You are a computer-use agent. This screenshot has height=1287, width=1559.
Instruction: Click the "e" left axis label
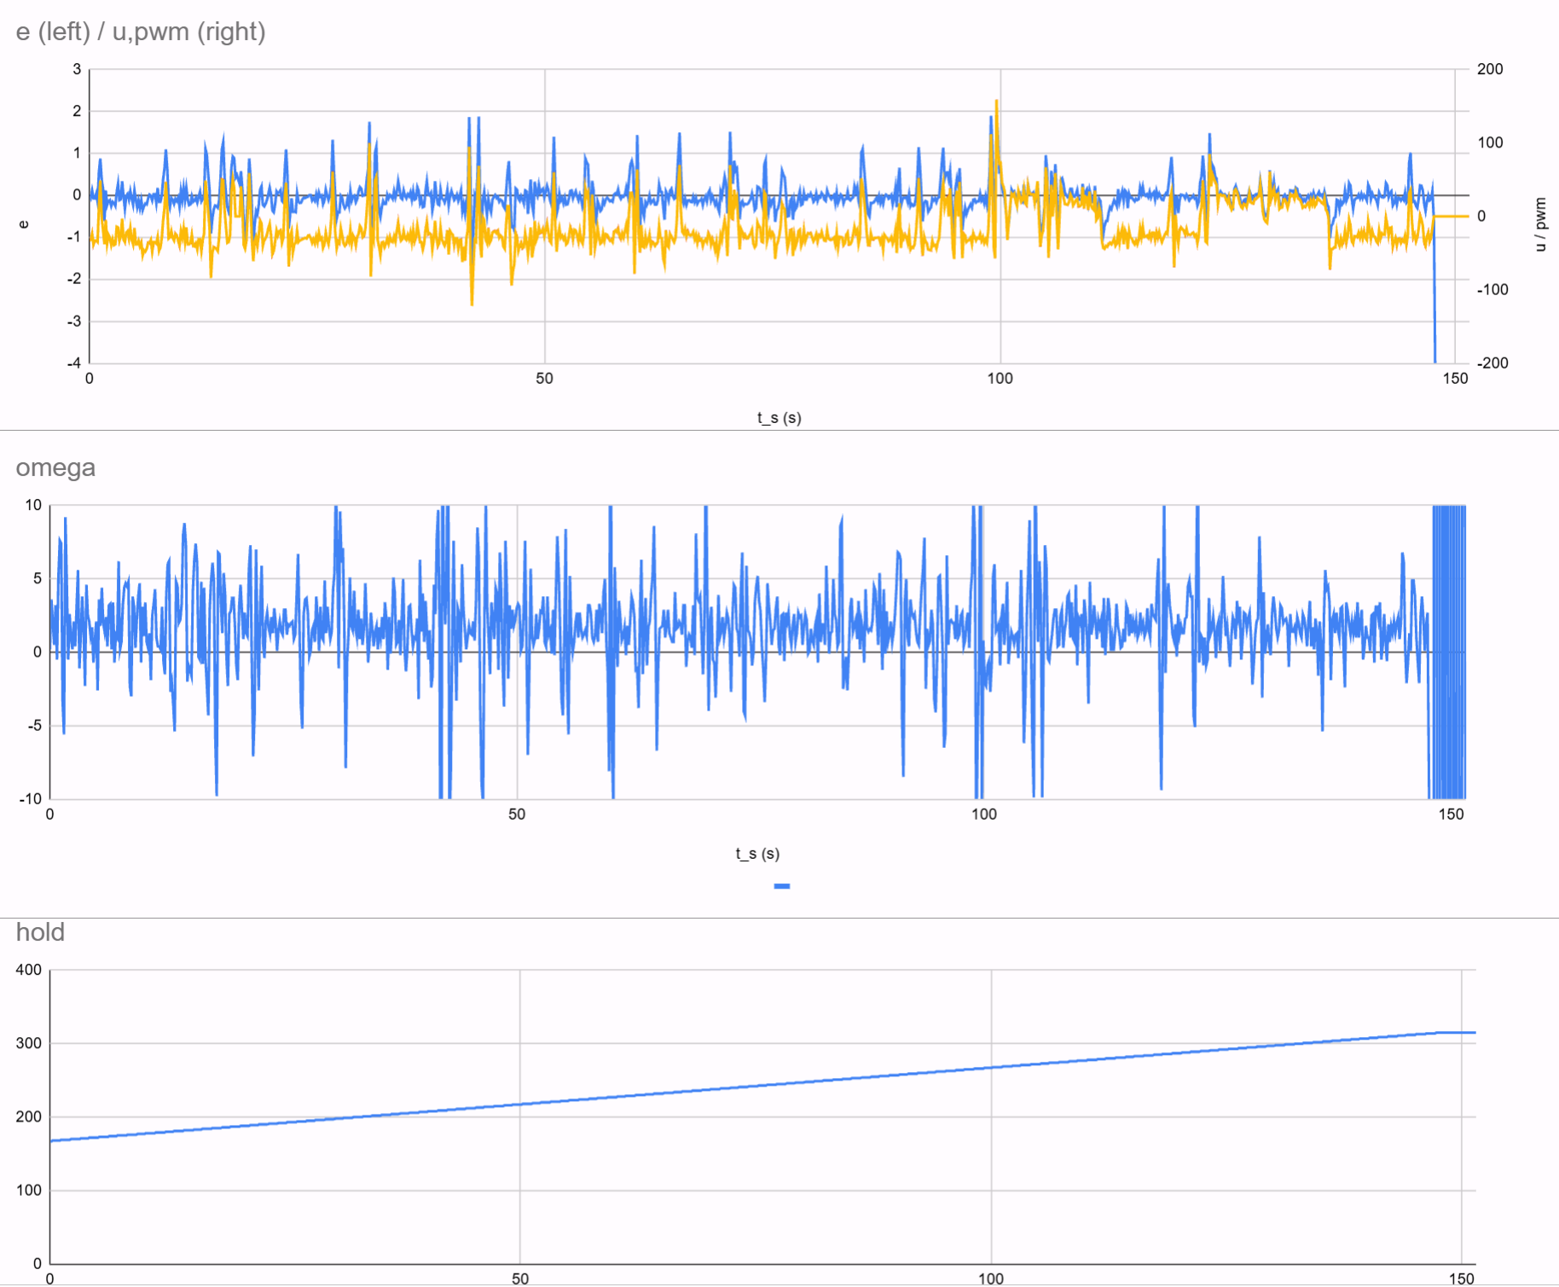point(24,224)
